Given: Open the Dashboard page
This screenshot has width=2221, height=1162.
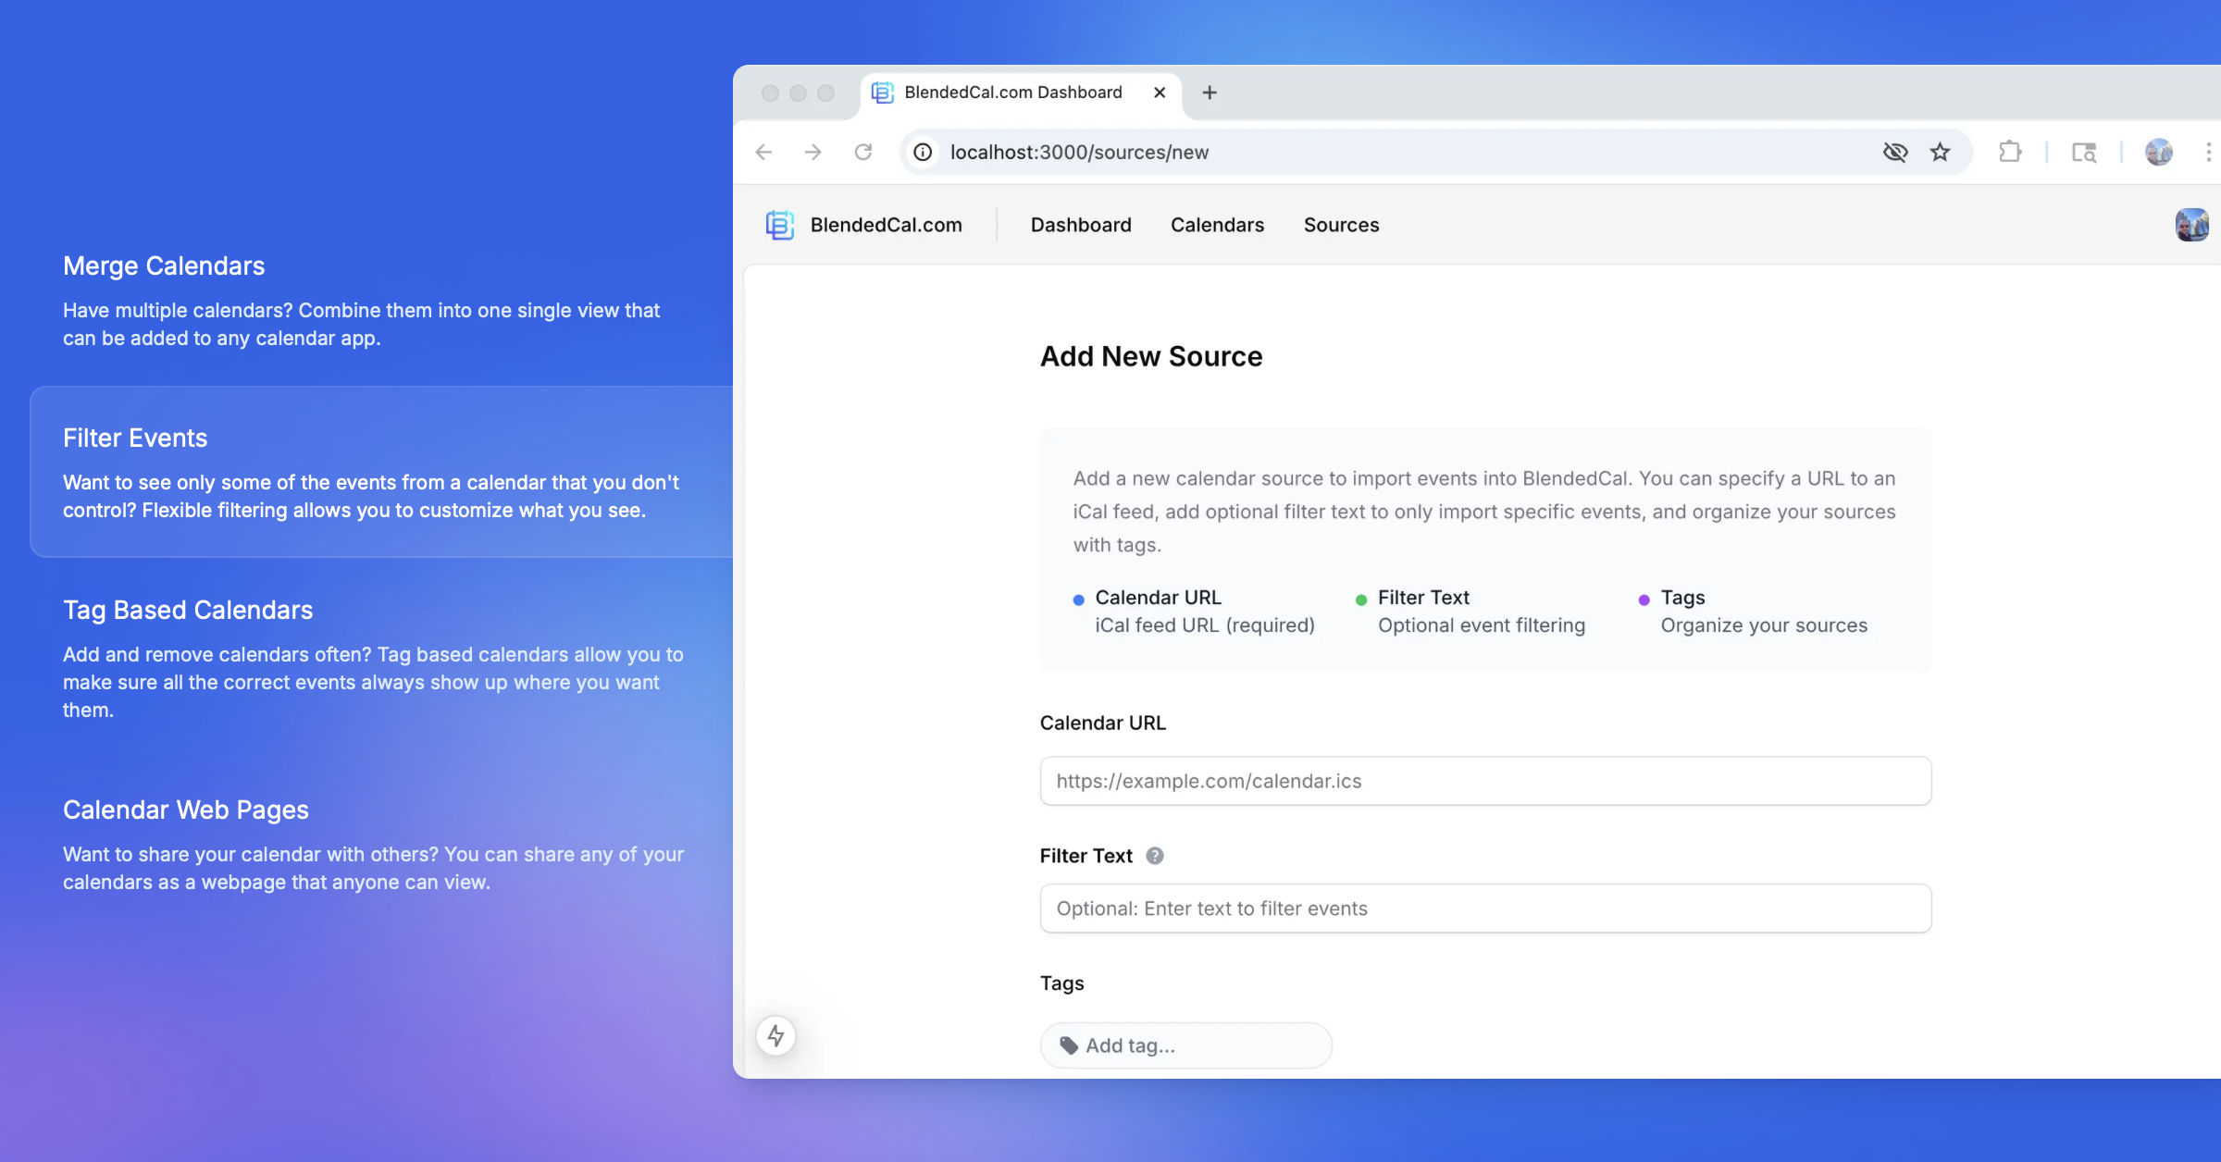Looking at the screenshot, I should pos(1081,225).
